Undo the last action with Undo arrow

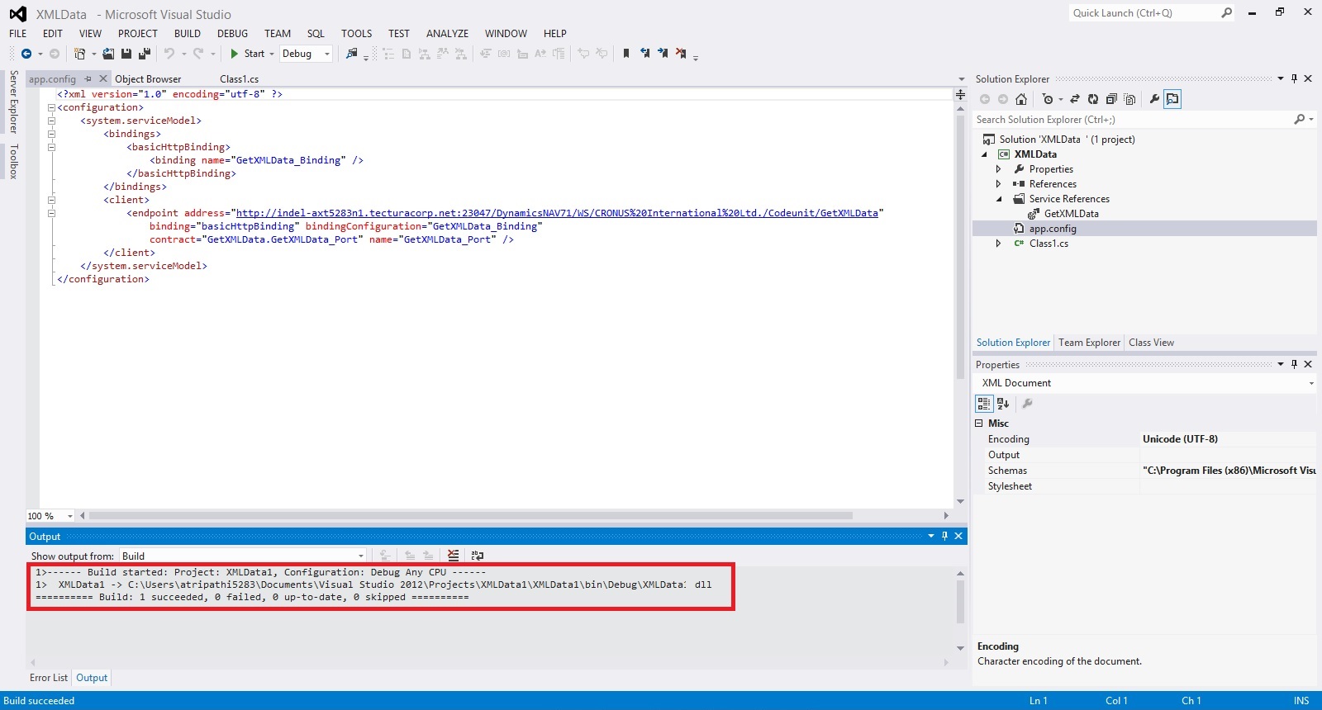[x=169, y=54]
